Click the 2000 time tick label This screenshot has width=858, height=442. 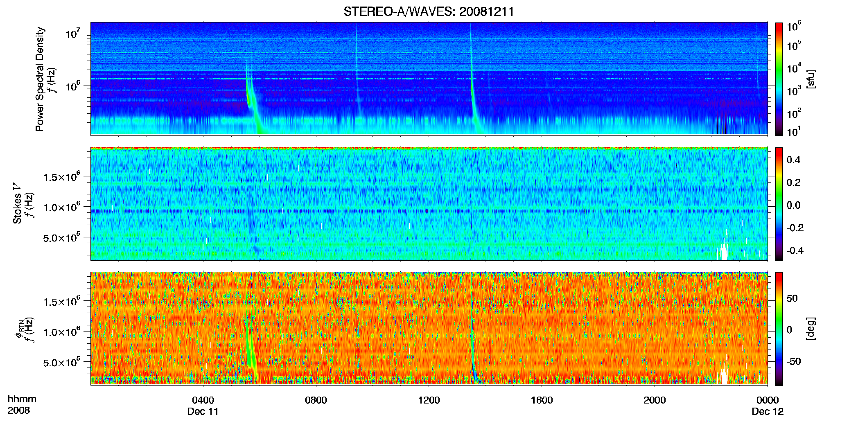coord(655,400)
